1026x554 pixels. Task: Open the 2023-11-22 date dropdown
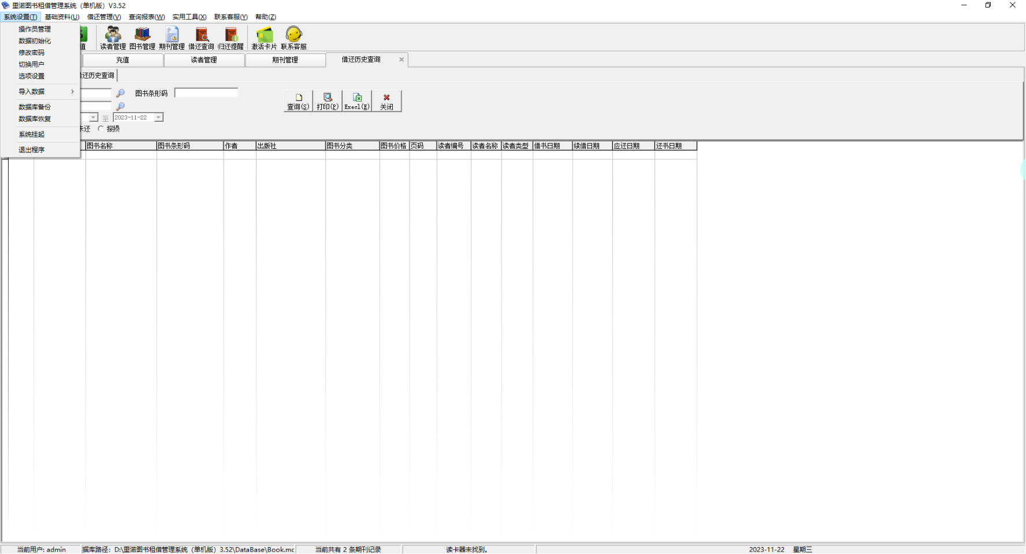coord(158,118)
